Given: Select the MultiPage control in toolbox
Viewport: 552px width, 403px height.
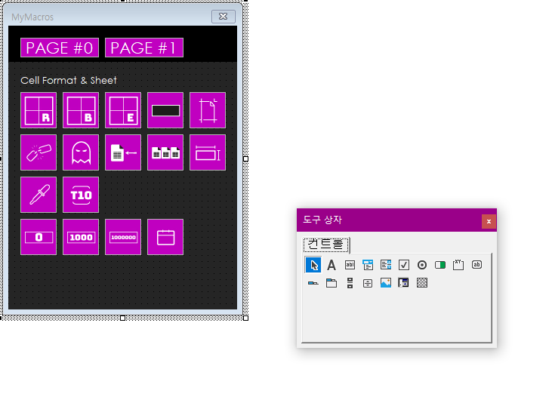Looking at the screenshot, I should (x=332, y=283).
